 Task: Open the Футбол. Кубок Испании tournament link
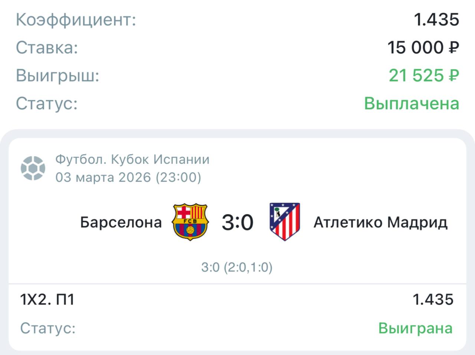tap(132, 159)
